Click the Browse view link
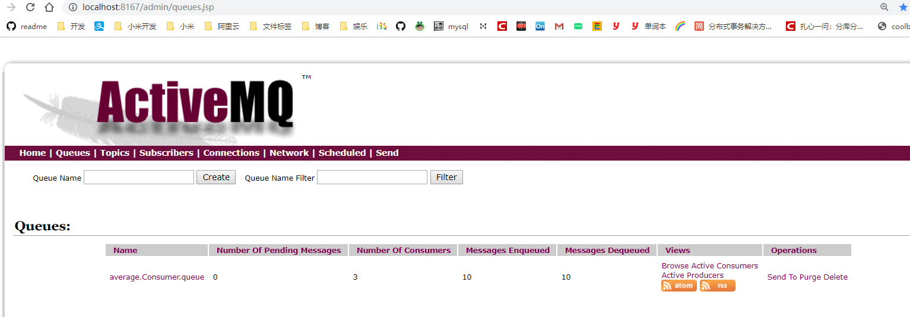Viewport: 910px width, 317px height. [675, 266]
